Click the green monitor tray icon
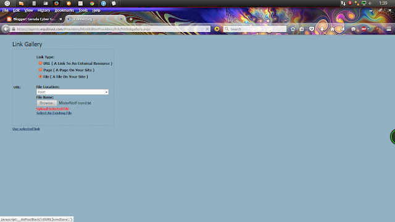Image resolution: width=395 pixels, height=222 pixels. coord(364,3)
